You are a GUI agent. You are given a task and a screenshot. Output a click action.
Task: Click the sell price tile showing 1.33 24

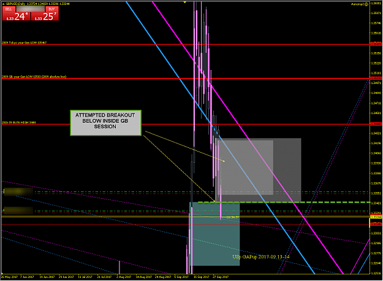16,17
